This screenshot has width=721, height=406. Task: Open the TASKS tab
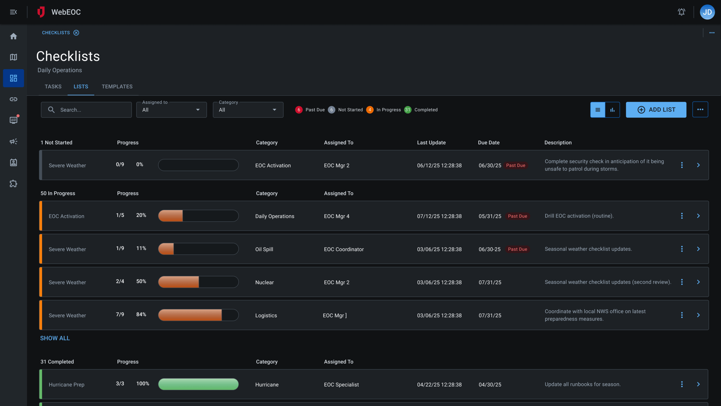pyautogui.click(x=53, y=87)
